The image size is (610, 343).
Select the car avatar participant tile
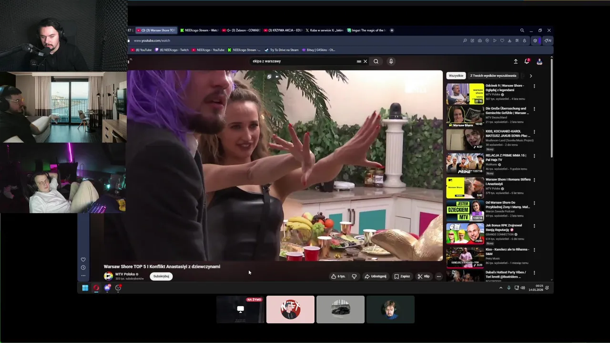(340, 310)
